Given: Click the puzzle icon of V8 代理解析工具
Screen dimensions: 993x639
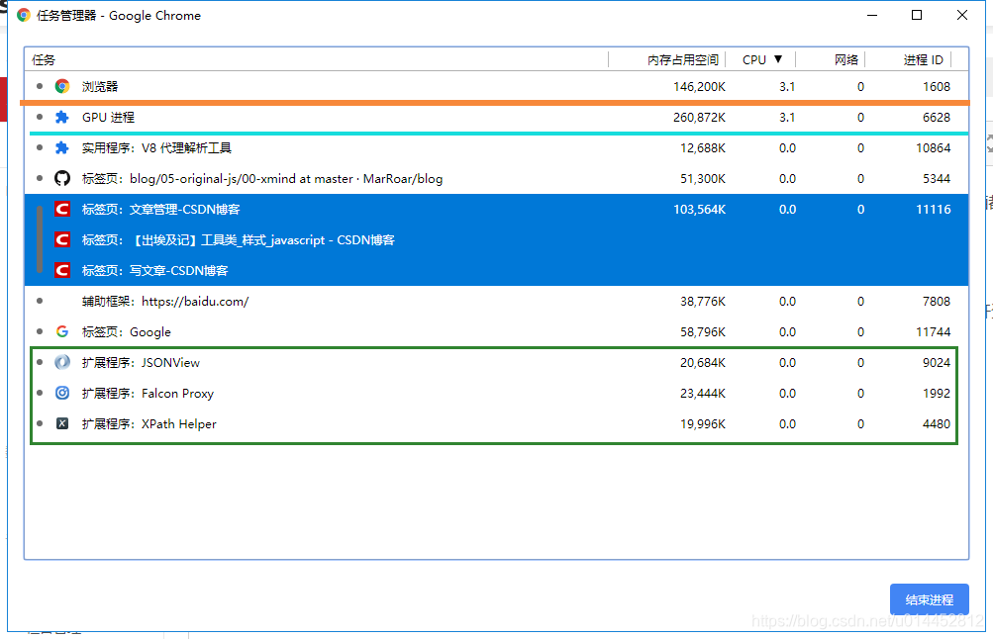Looking at the screenshot, I should pyautogui.click(x=62, y=148).
